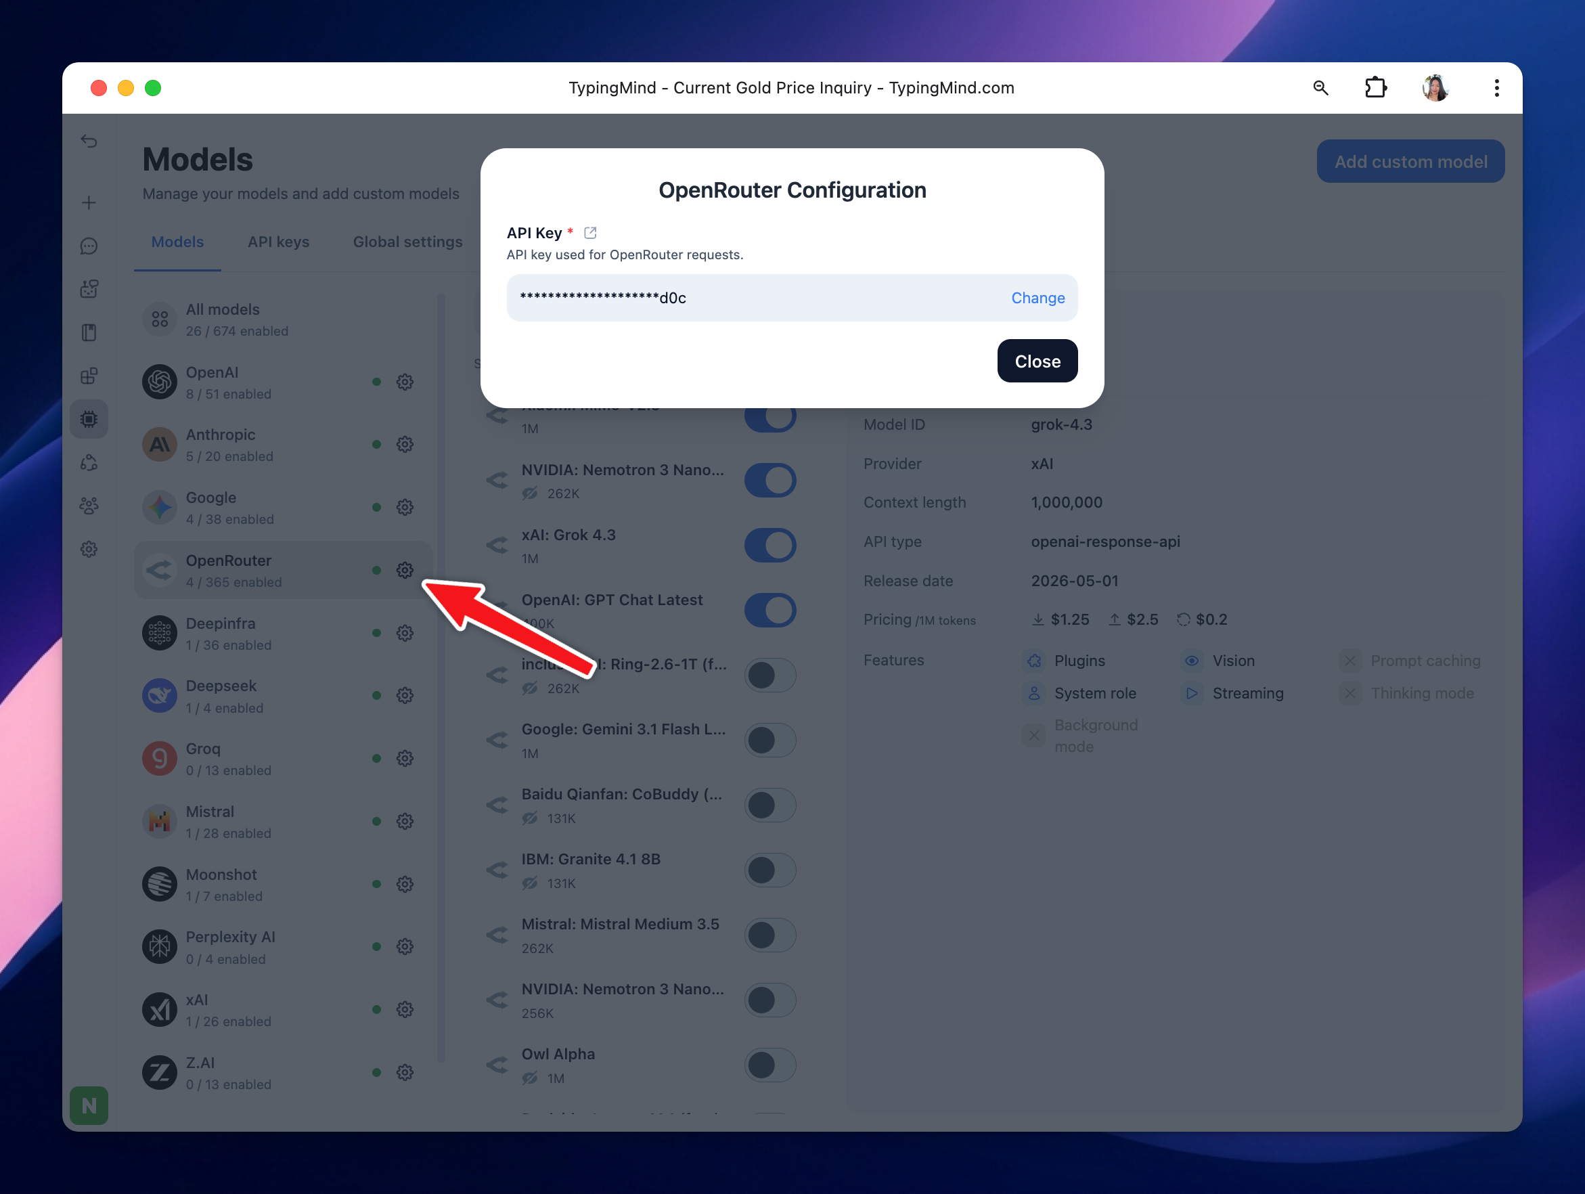
Task: Click the Close button in the OpenRouter dialog
Action: coord(1037,361)
